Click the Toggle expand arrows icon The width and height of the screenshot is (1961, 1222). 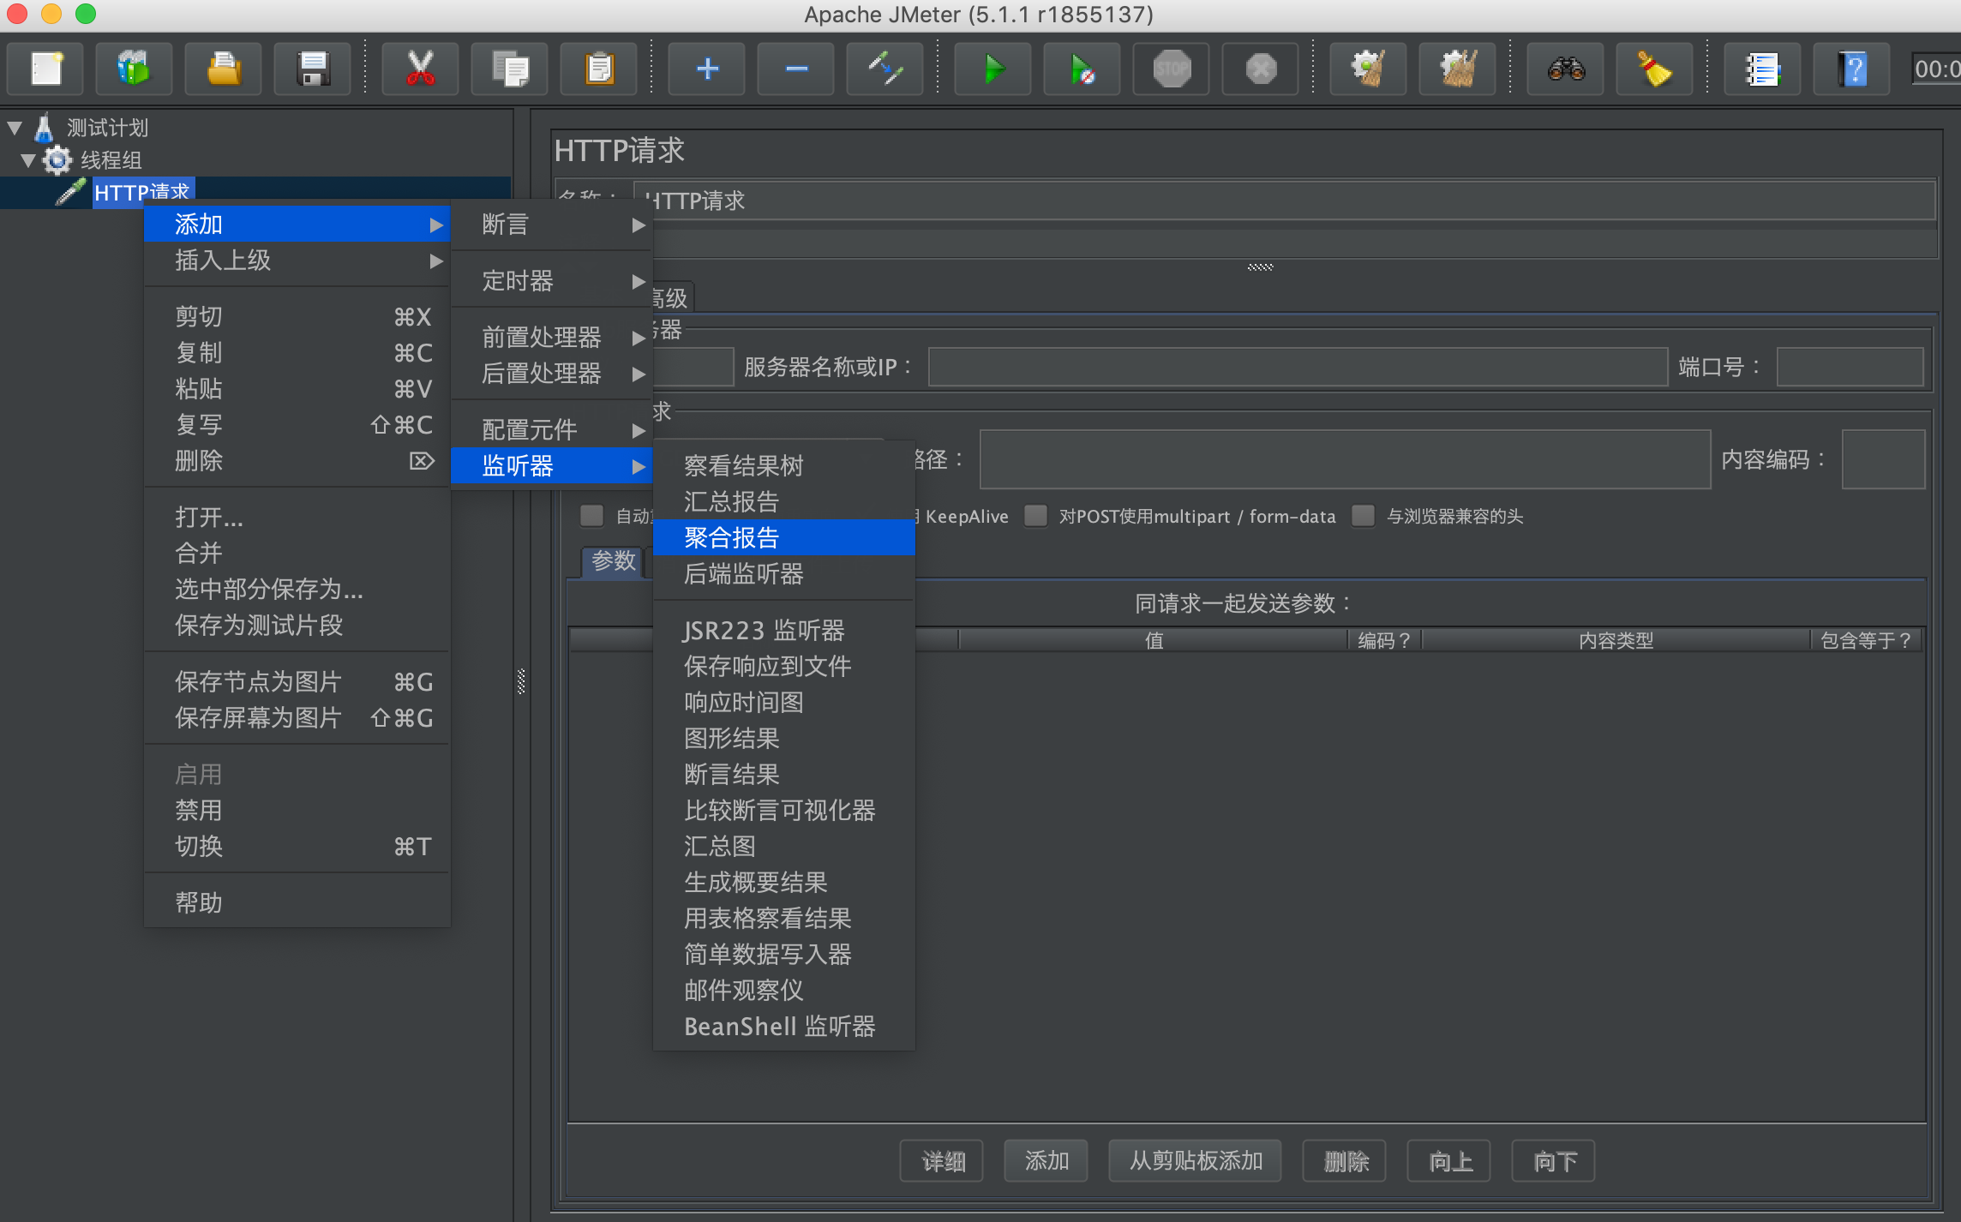pyautogui.click(x=885, y=69)
